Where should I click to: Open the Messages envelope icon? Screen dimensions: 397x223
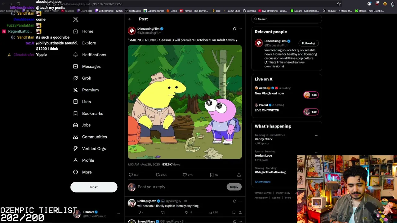pos(75,67)
